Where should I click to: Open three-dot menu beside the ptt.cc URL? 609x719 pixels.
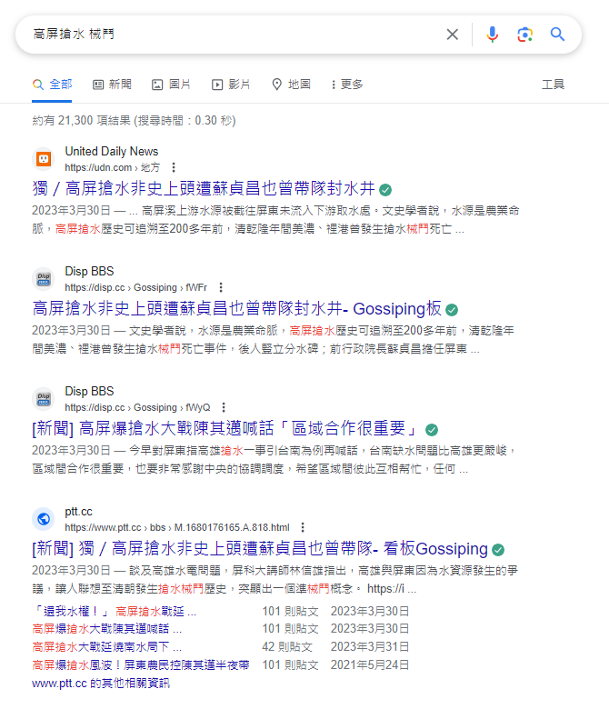[303, 527]
